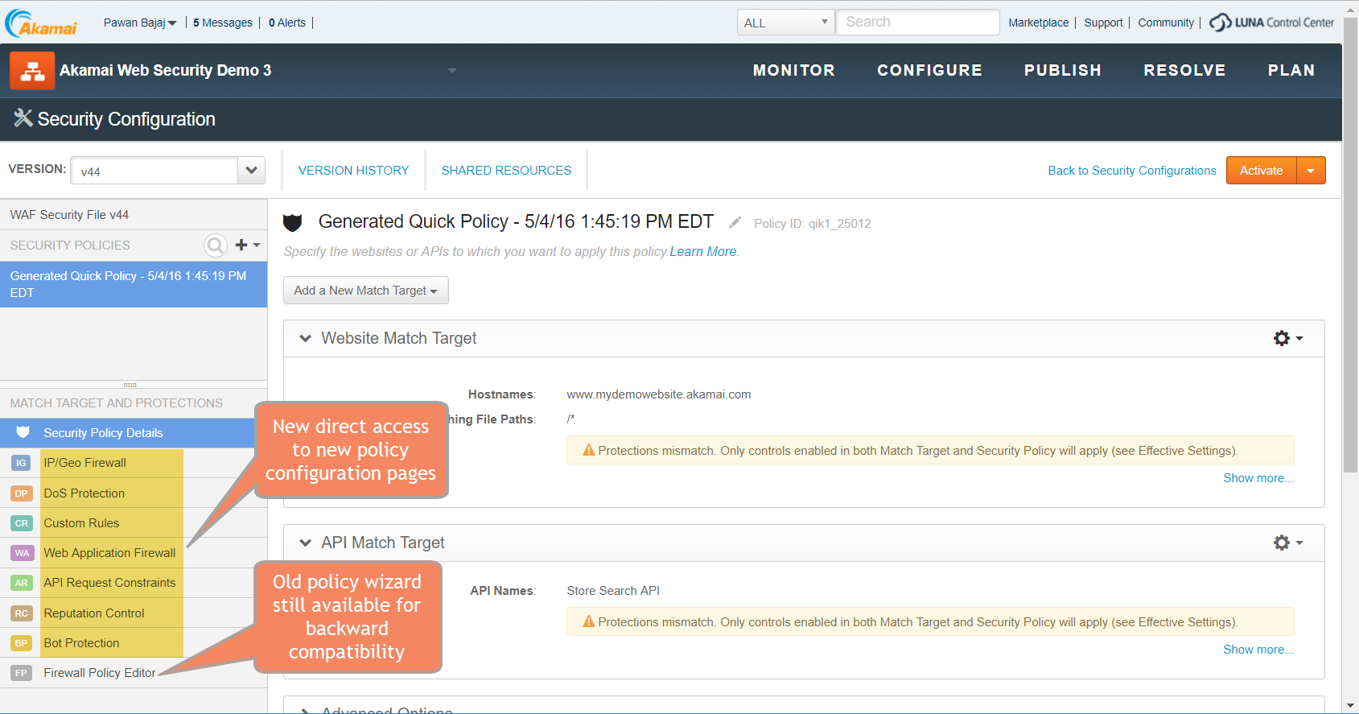Viewport: 1359px width, 714px height.
Task: Click inside the top Search field
Action: point(917,23)
